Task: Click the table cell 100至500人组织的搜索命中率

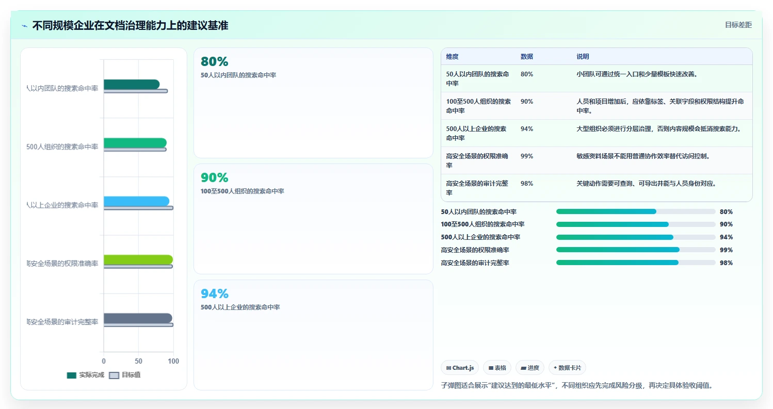Action: [478, 106]
